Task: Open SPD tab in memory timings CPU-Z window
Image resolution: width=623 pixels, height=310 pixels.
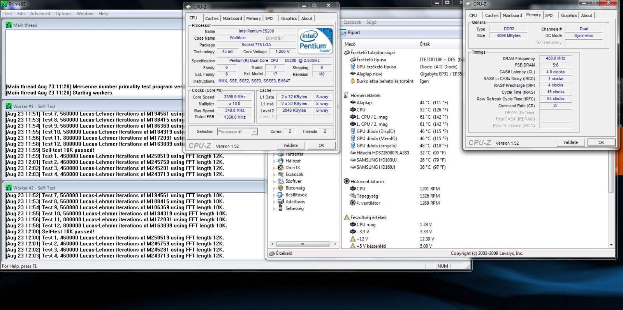Action: click(x=549, y=16)
